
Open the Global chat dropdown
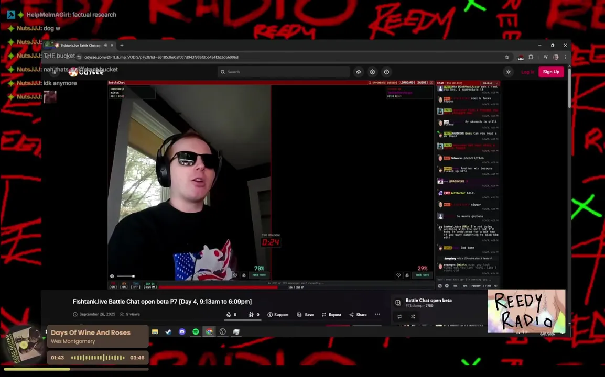pos(491,83)
